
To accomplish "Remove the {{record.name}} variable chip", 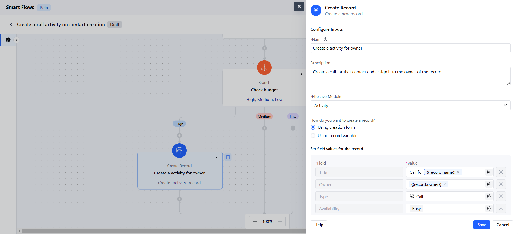I will 458,172.
